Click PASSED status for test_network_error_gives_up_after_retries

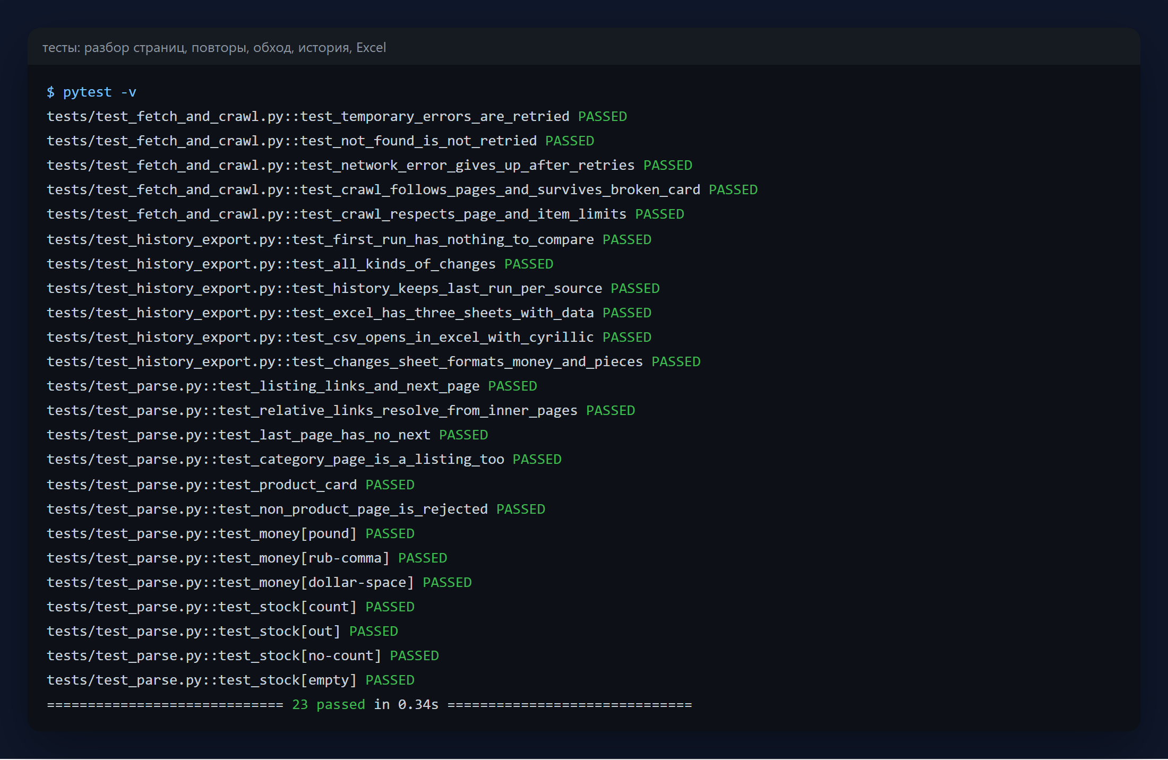click(x=668, y=166)
